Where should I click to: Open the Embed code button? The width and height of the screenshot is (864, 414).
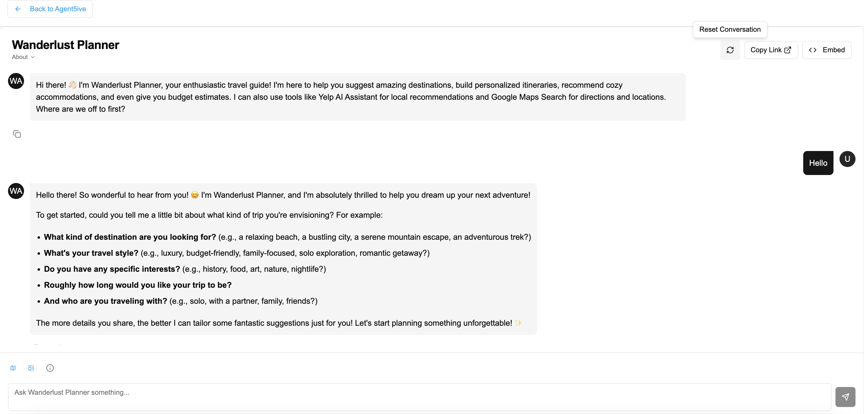(826, 50)
